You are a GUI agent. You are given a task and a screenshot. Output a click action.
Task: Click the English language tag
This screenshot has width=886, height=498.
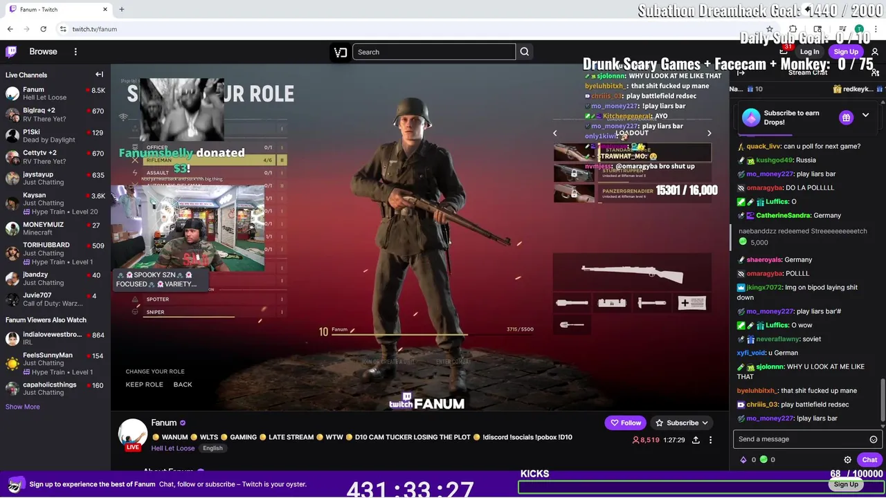[x=213, y=448]
